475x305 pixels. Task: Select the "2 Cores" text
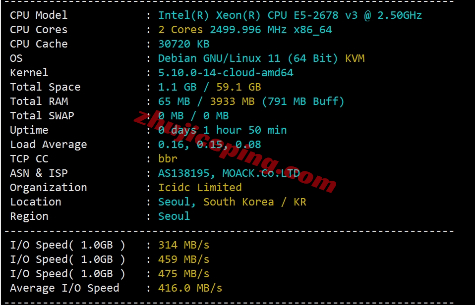point(180,30)
